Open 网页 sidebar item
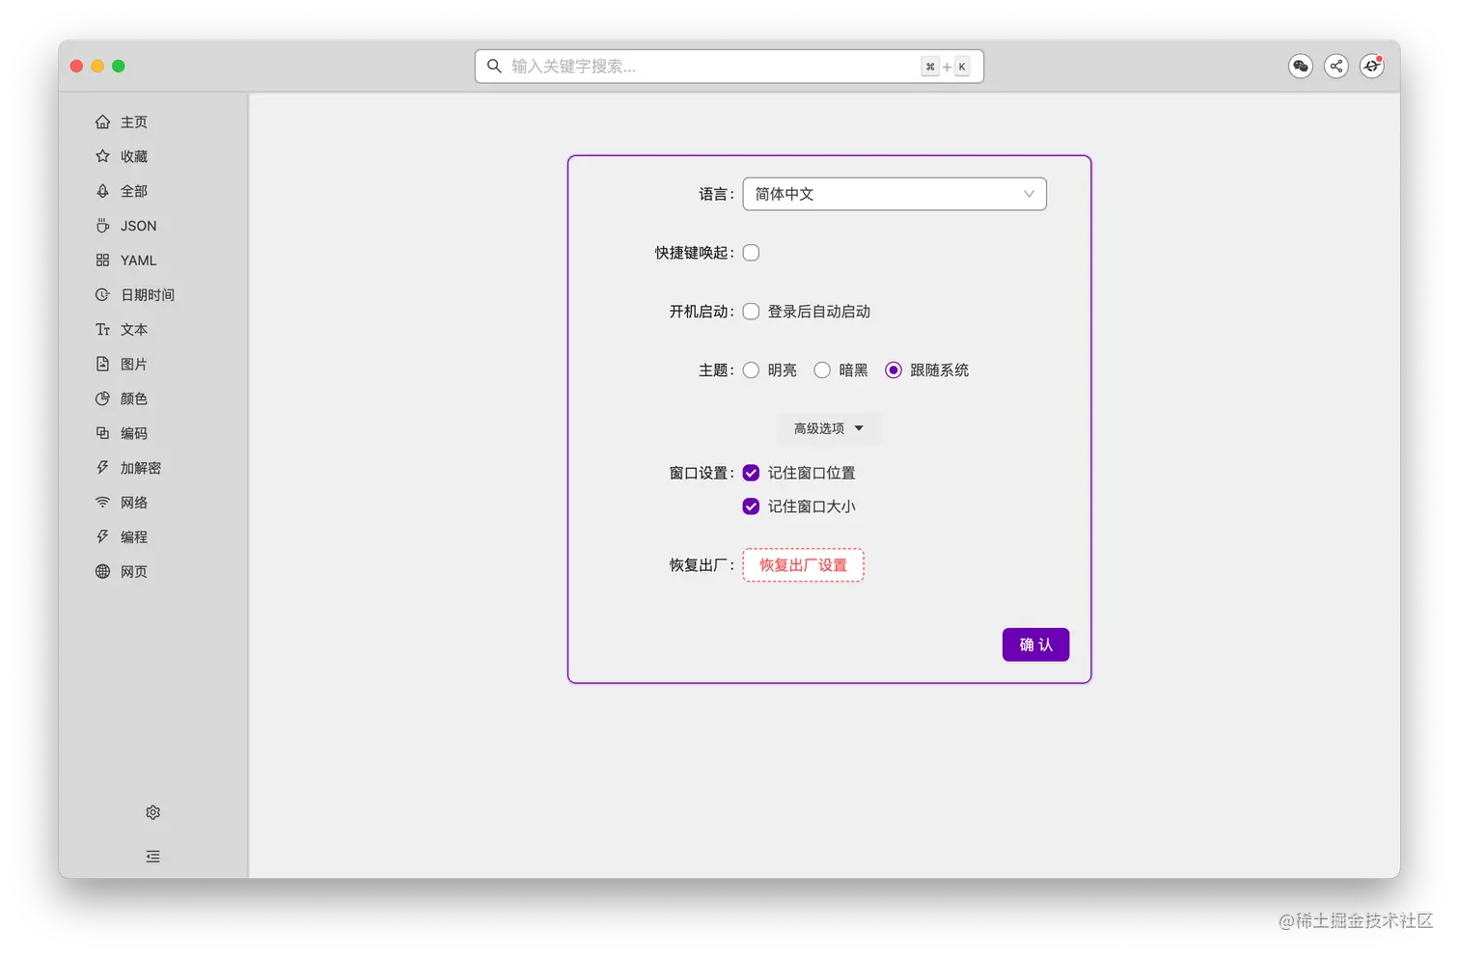The height and width of the screenshot is (956, 1459). coord(134,572)
